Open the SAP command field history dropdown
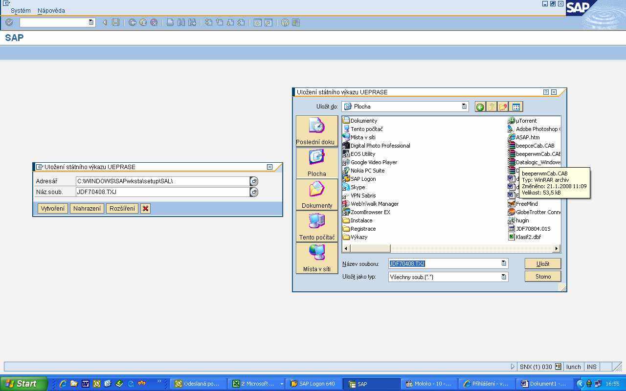This screenshot has height=391, width=626. tap(91, 22)
